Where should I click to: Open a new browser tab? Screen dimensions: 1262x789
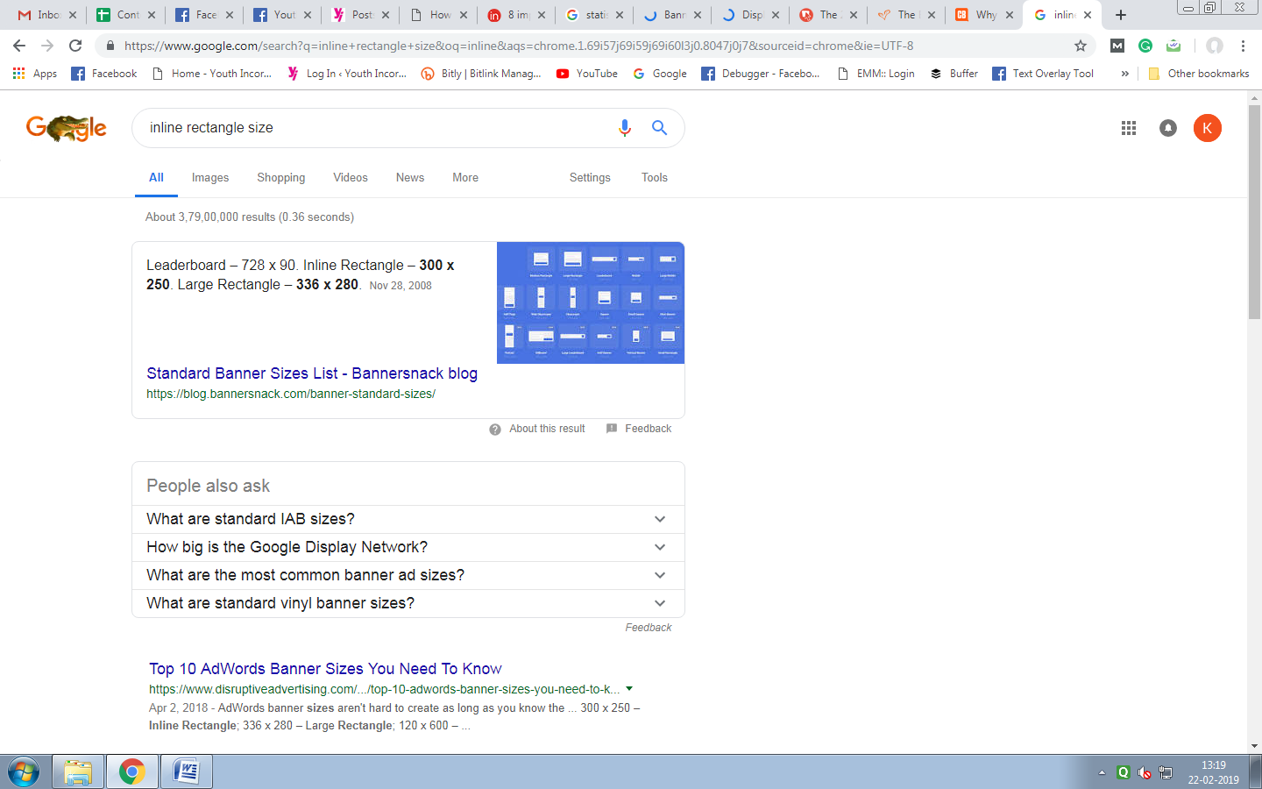point(1120,15)
